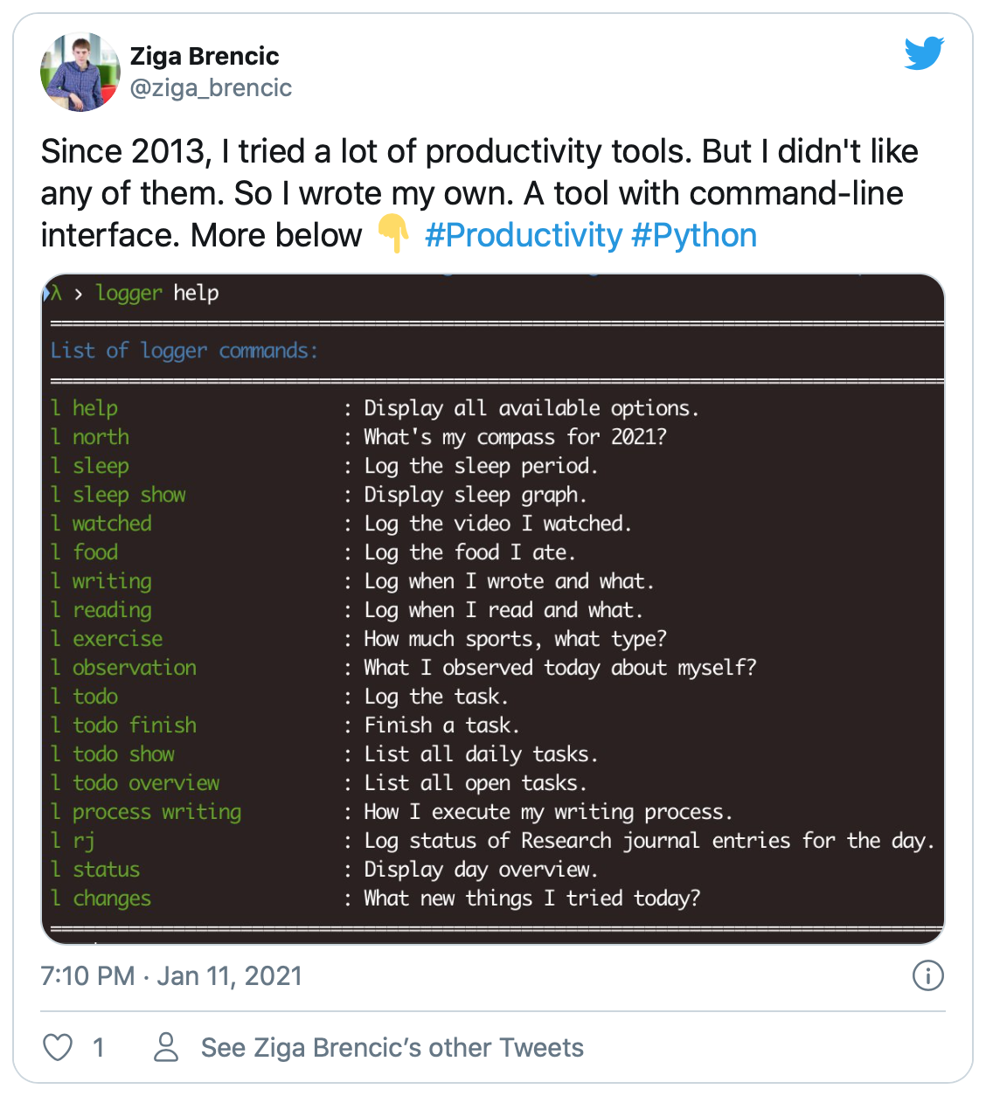Open the tweet info circle icon
Viewport: 986px width, 1103px height.
927,975
